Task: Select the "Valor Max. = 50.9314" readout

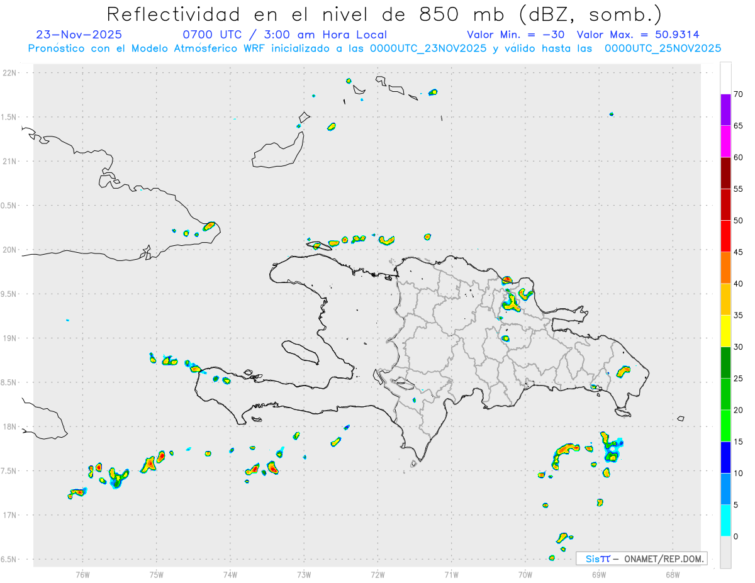Action: tap(638, 35)
